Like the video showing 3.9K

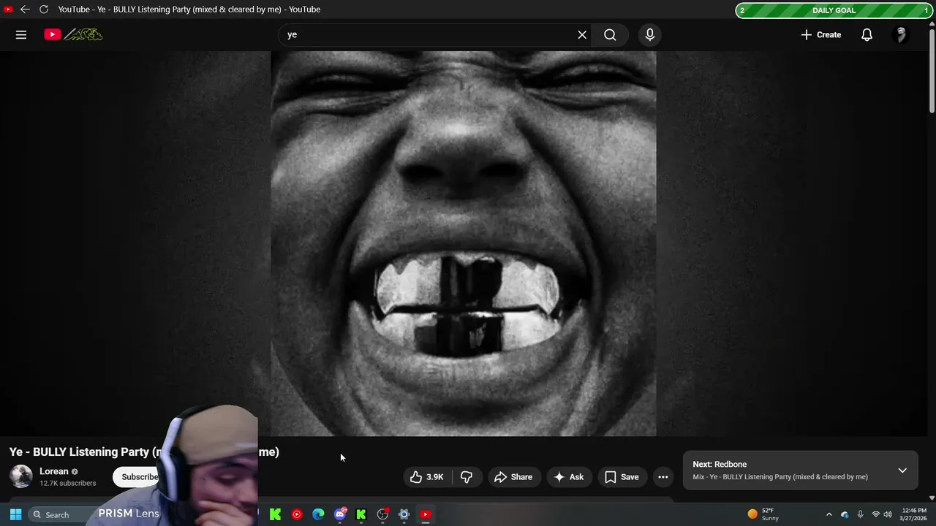(428, 477)
